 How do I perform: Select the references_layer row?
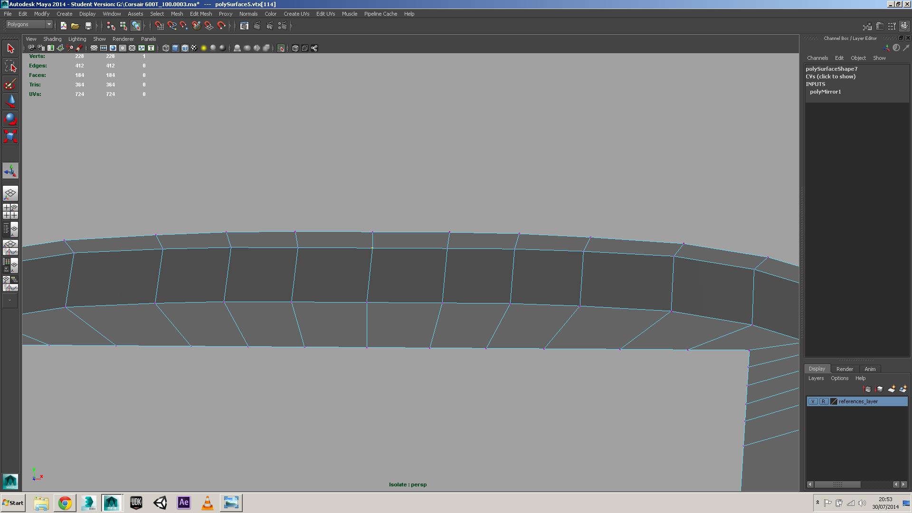[857, 402]
